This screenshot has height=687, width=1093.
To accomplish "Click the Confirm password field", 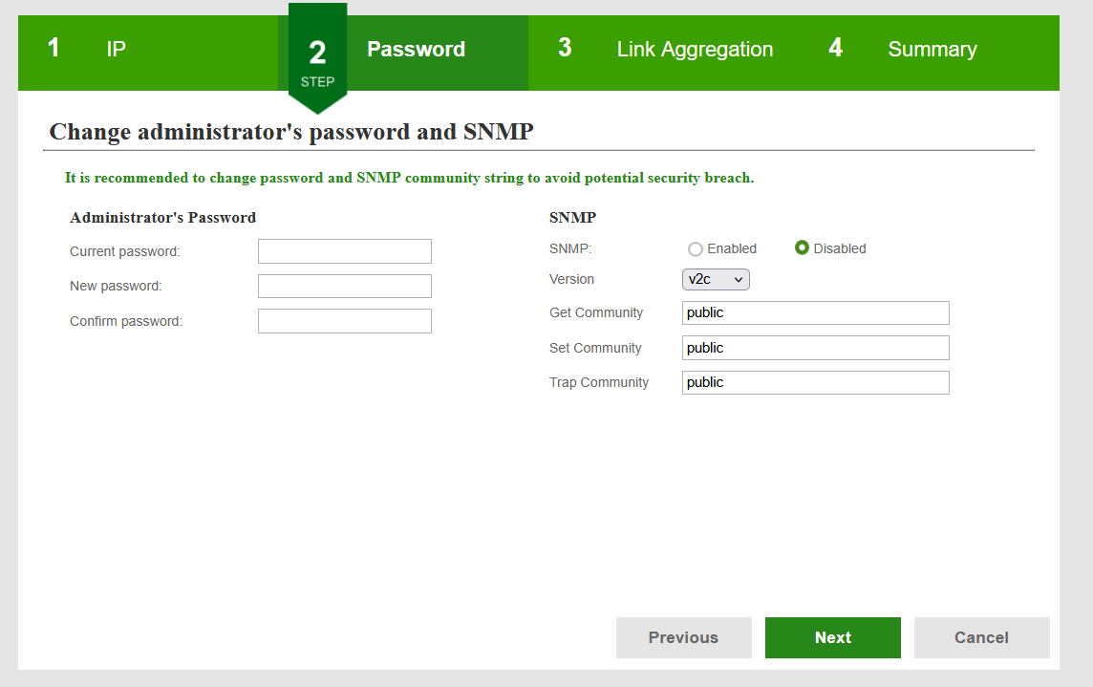I will [x=344, y=321].
